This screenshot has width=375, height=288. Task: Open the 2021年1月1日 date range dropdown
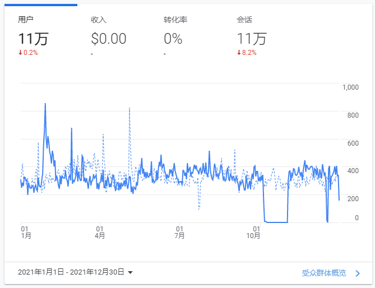click(x=71, y=272)
